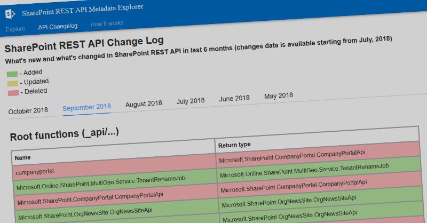Click the yellow Updated legend swatch
The width and height of the screenshot is (427, 223).
12,83
